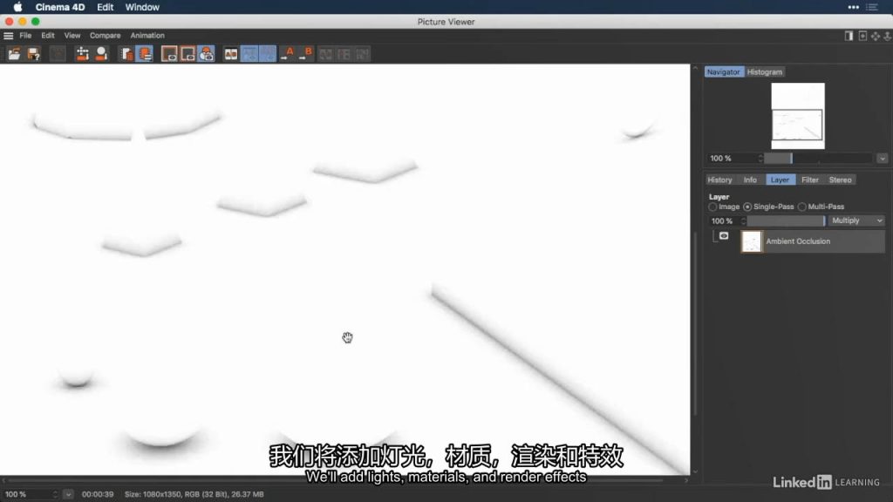Open the Multiply blend mode dropdown
Viewport: 893px width, 502px height.
856,220
